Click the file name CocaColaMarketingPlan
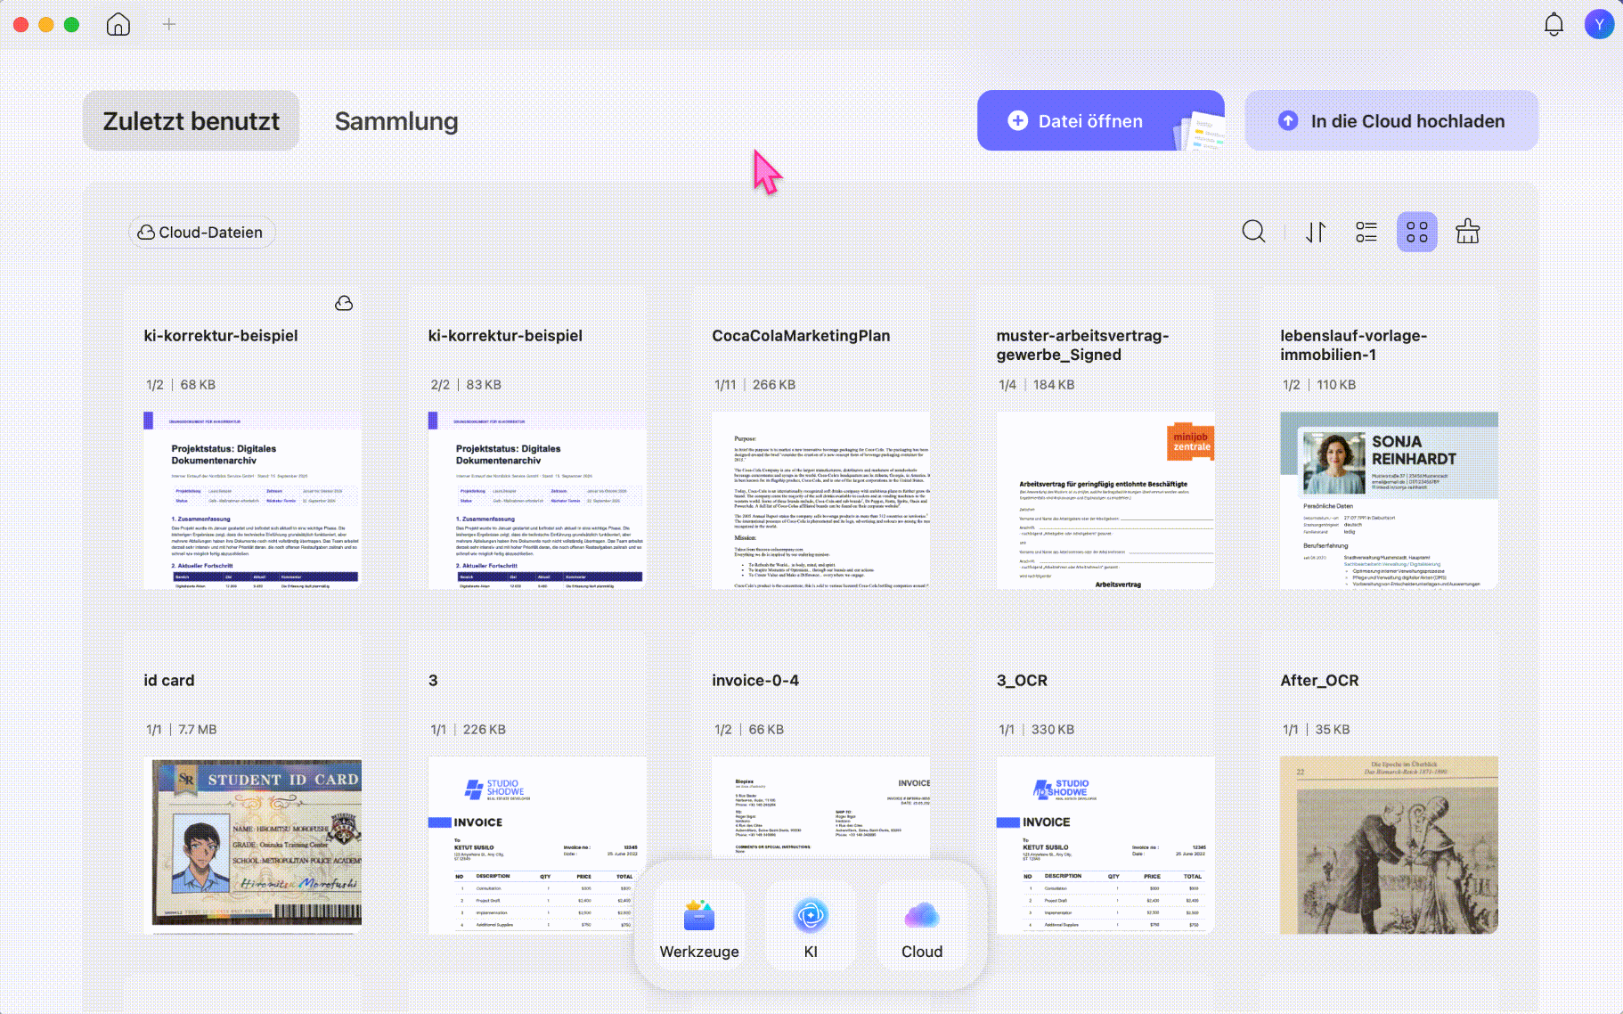The image size is (1623, 1014). 801,335
